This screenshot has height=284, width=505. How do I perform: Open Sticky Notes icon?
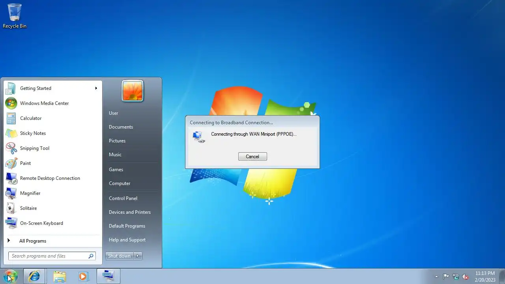click(x=11, y=133)
